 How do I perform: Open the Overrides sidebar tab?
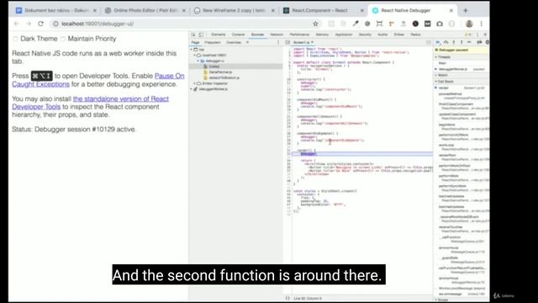pos(234,42)
